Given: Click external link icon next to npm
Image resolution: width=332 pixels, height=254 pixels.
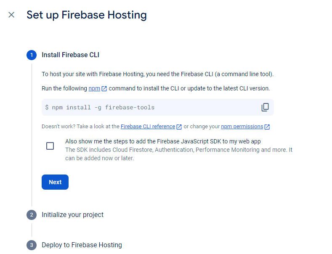Looking at the screenshot, I should point(104,88).
